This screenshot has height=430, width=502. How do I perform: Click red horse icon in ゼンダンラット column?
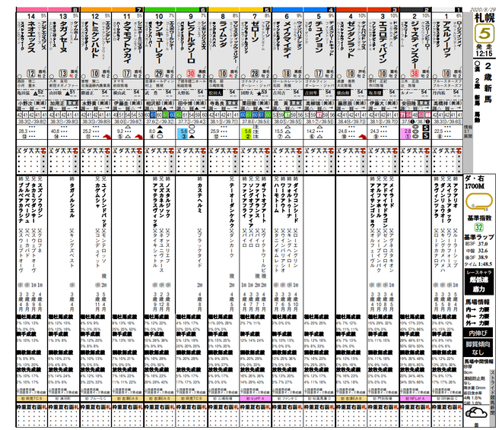click(362, 137)
